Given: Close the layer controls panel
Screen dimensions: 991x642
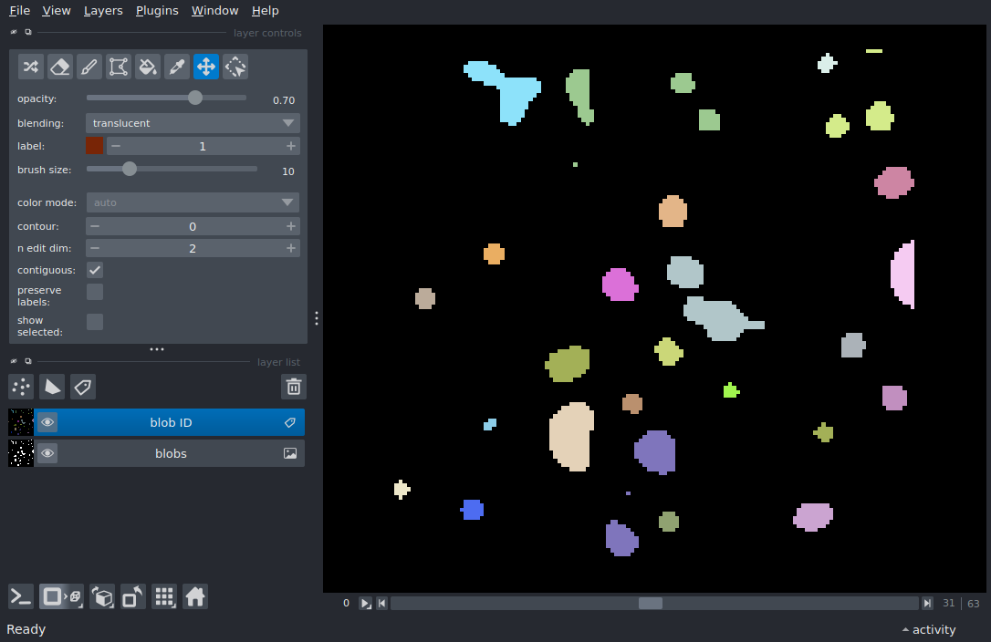Looking at the screenshot, I should click(x=14, y=32).
